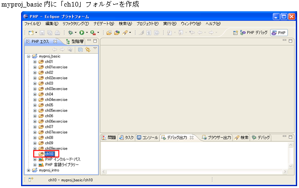Open PHP Explorer view menu dropdown

click(95, 48)
